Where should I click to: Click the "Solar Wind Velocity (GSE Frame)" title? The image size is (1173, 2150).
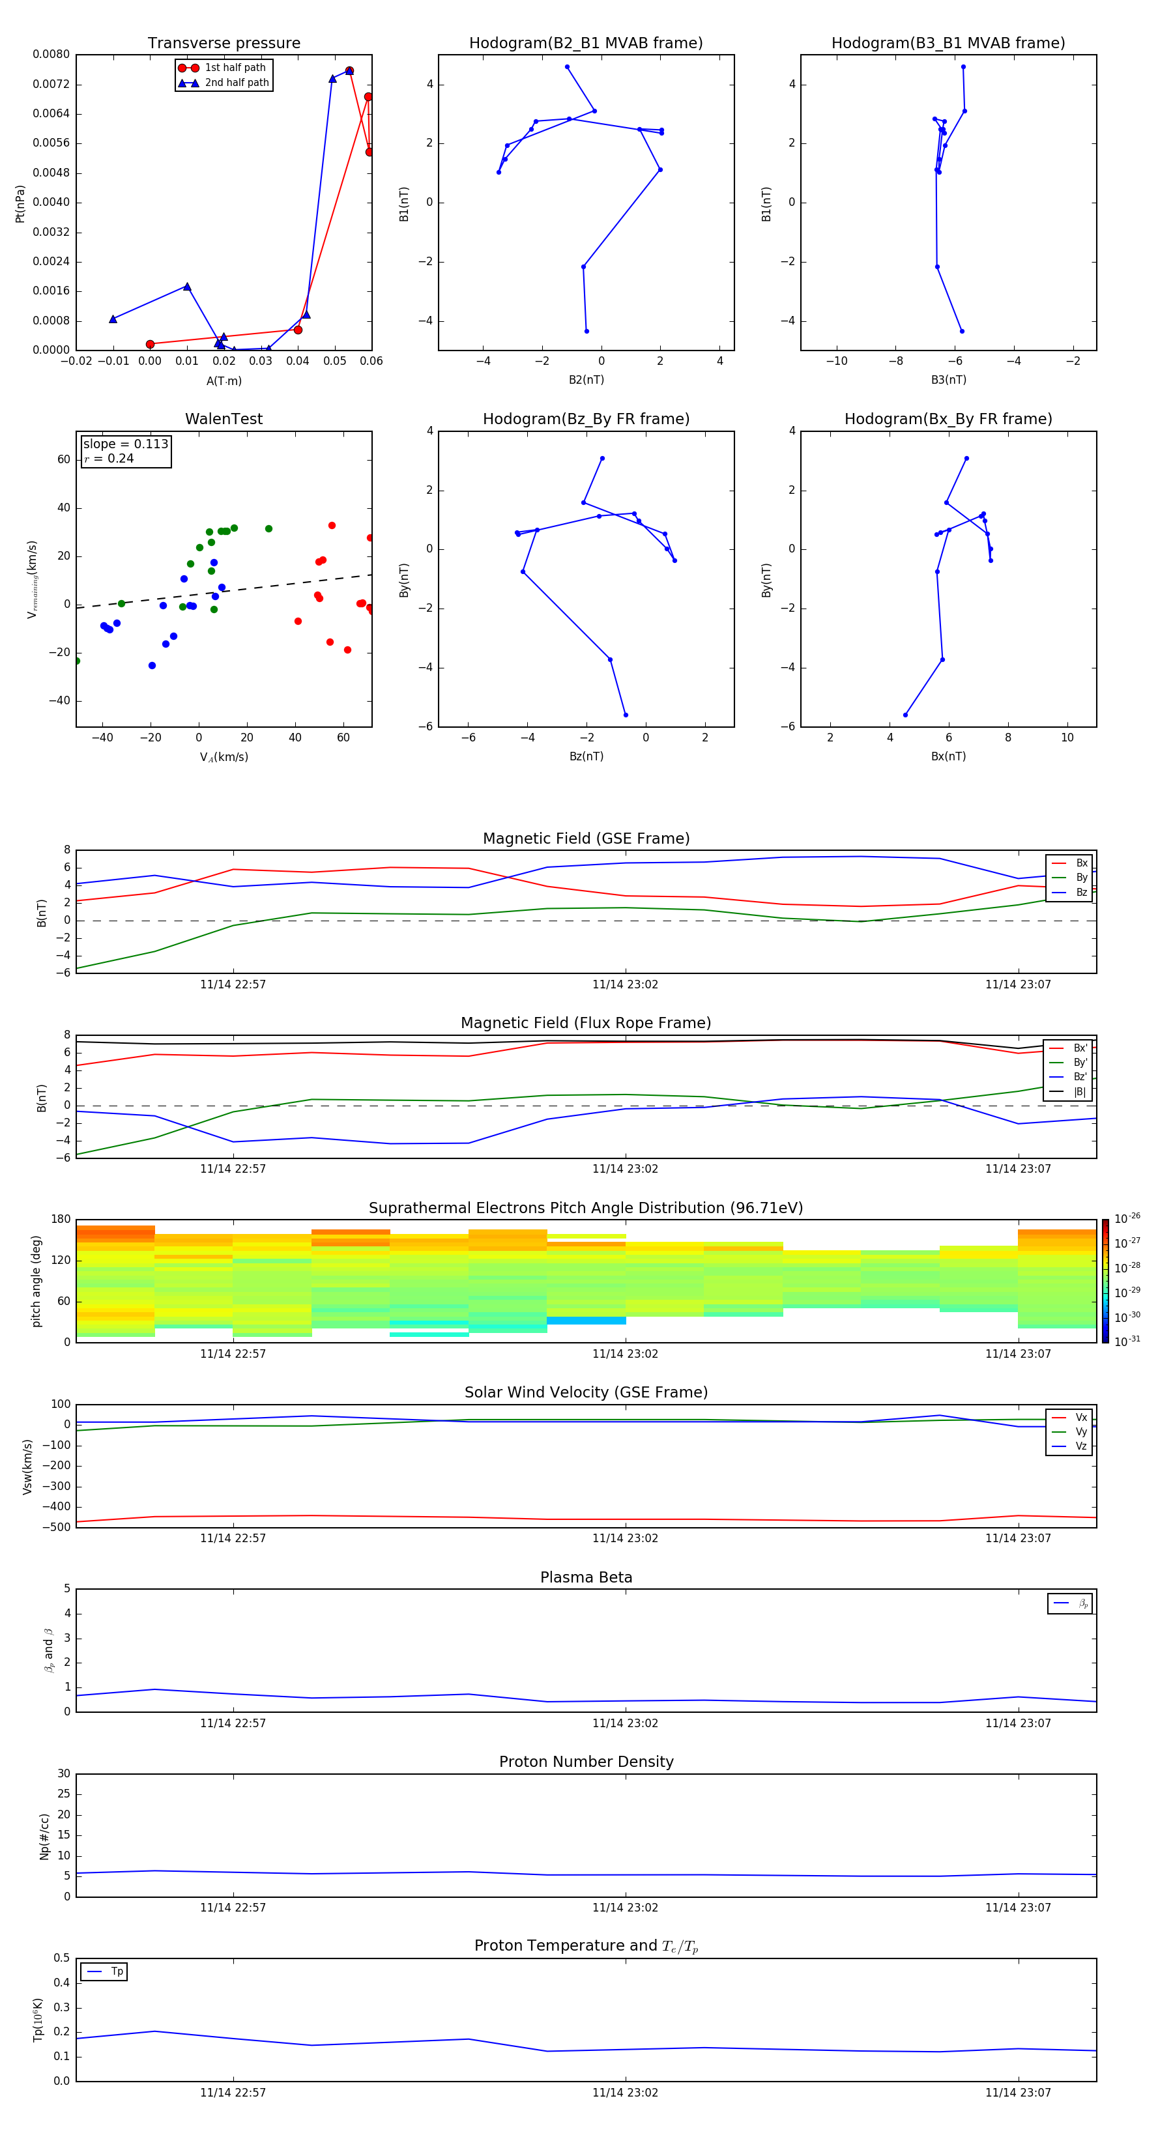tap(586, 1393)
